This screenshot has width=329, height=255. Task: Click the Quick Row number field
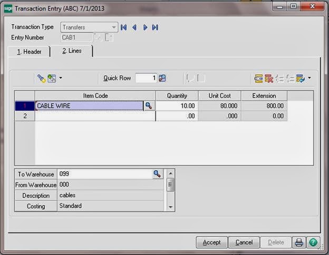pyautogui.click(x=146, y=78)
